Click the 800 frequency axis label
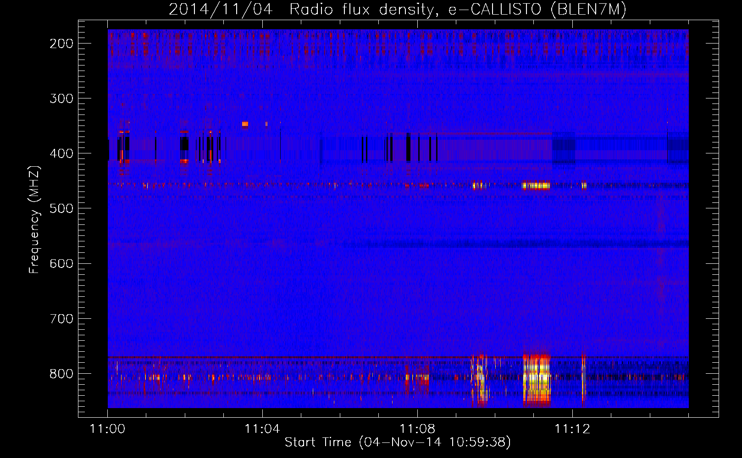Screen dimensions: 742x458 point(61,374)
